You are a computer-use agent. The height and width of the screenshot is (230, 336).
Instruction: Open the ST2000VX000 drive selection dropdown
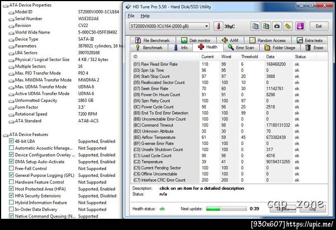point(169,26)
